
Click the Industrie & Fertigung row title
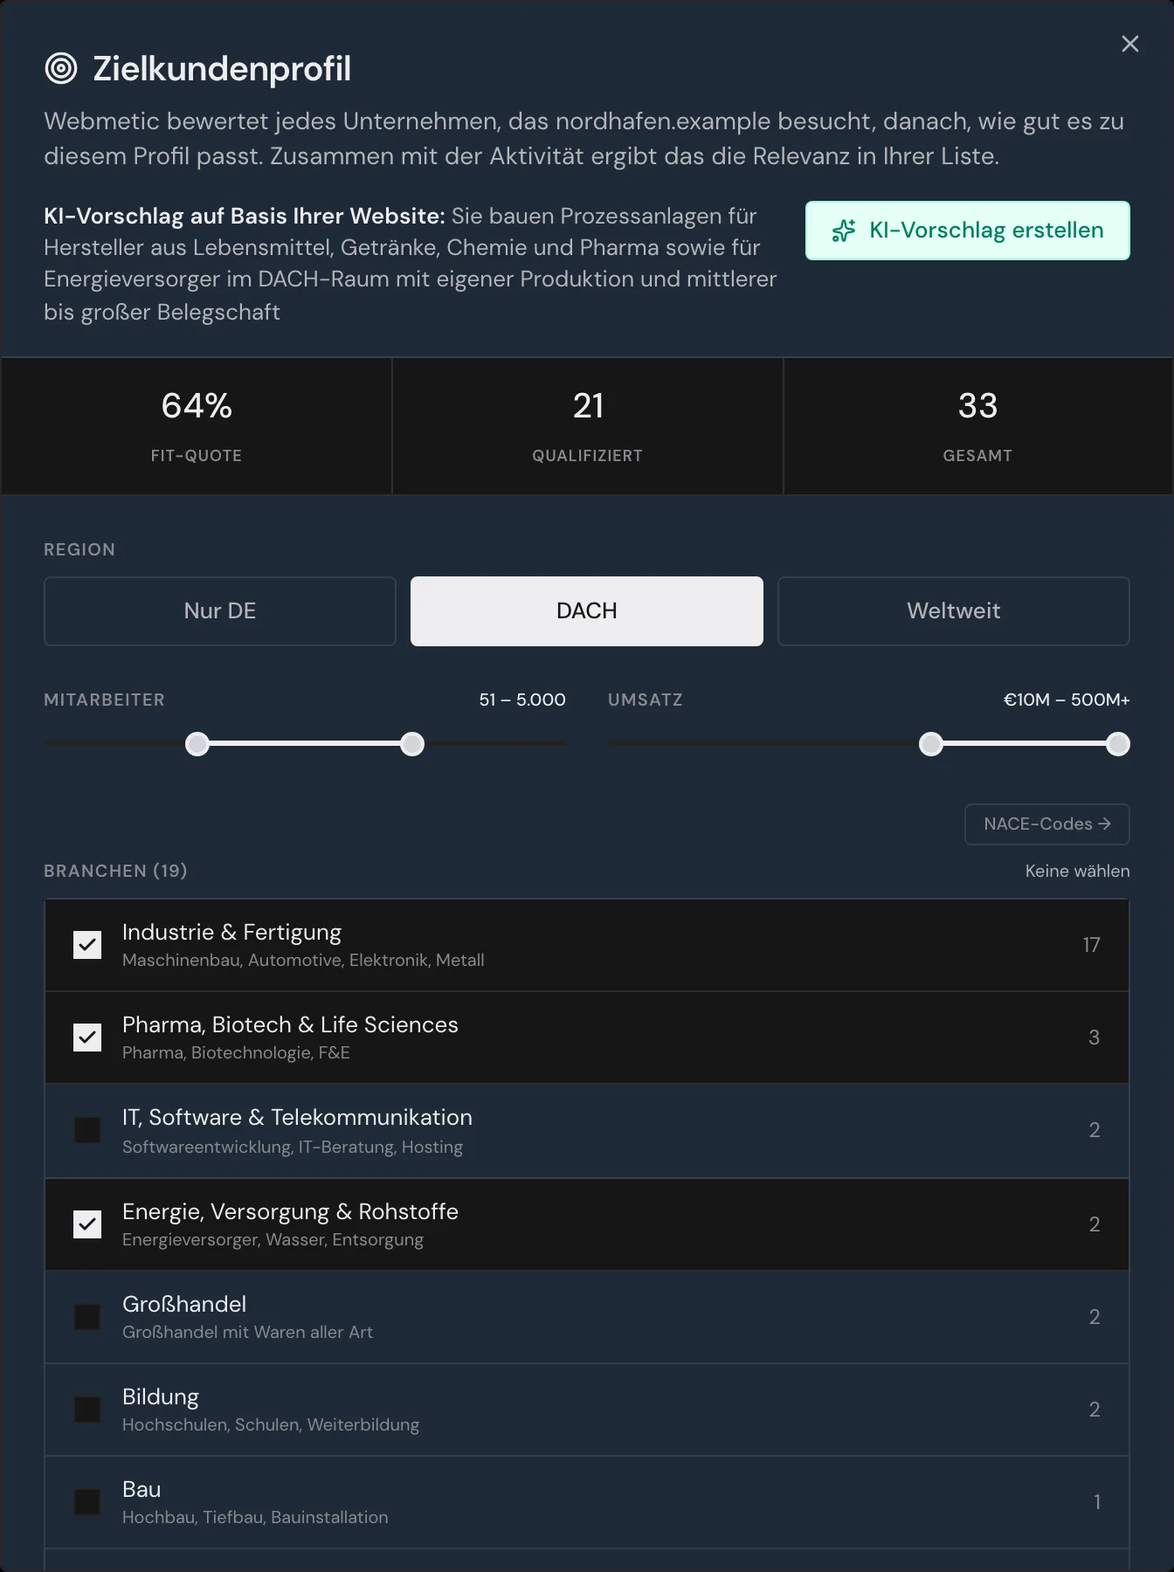point(231,932)
